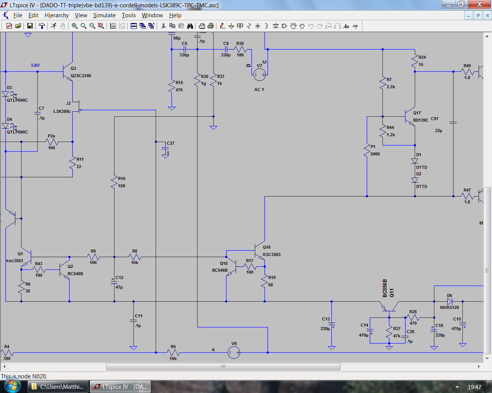Minimize the inner schematic document window

[x=469, y=15]
